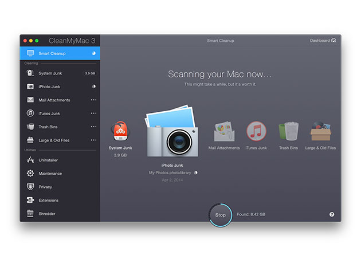Image resolution: width=361 pixels, height=271 pixels.
Task: Click the iPhoto Junk progress spinner in sidebar
Action: click(94, 87)
